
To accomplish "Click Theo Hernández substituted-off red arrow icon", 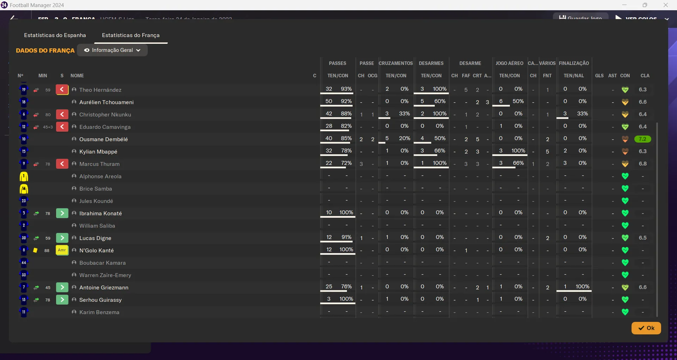I will (62, 90).
